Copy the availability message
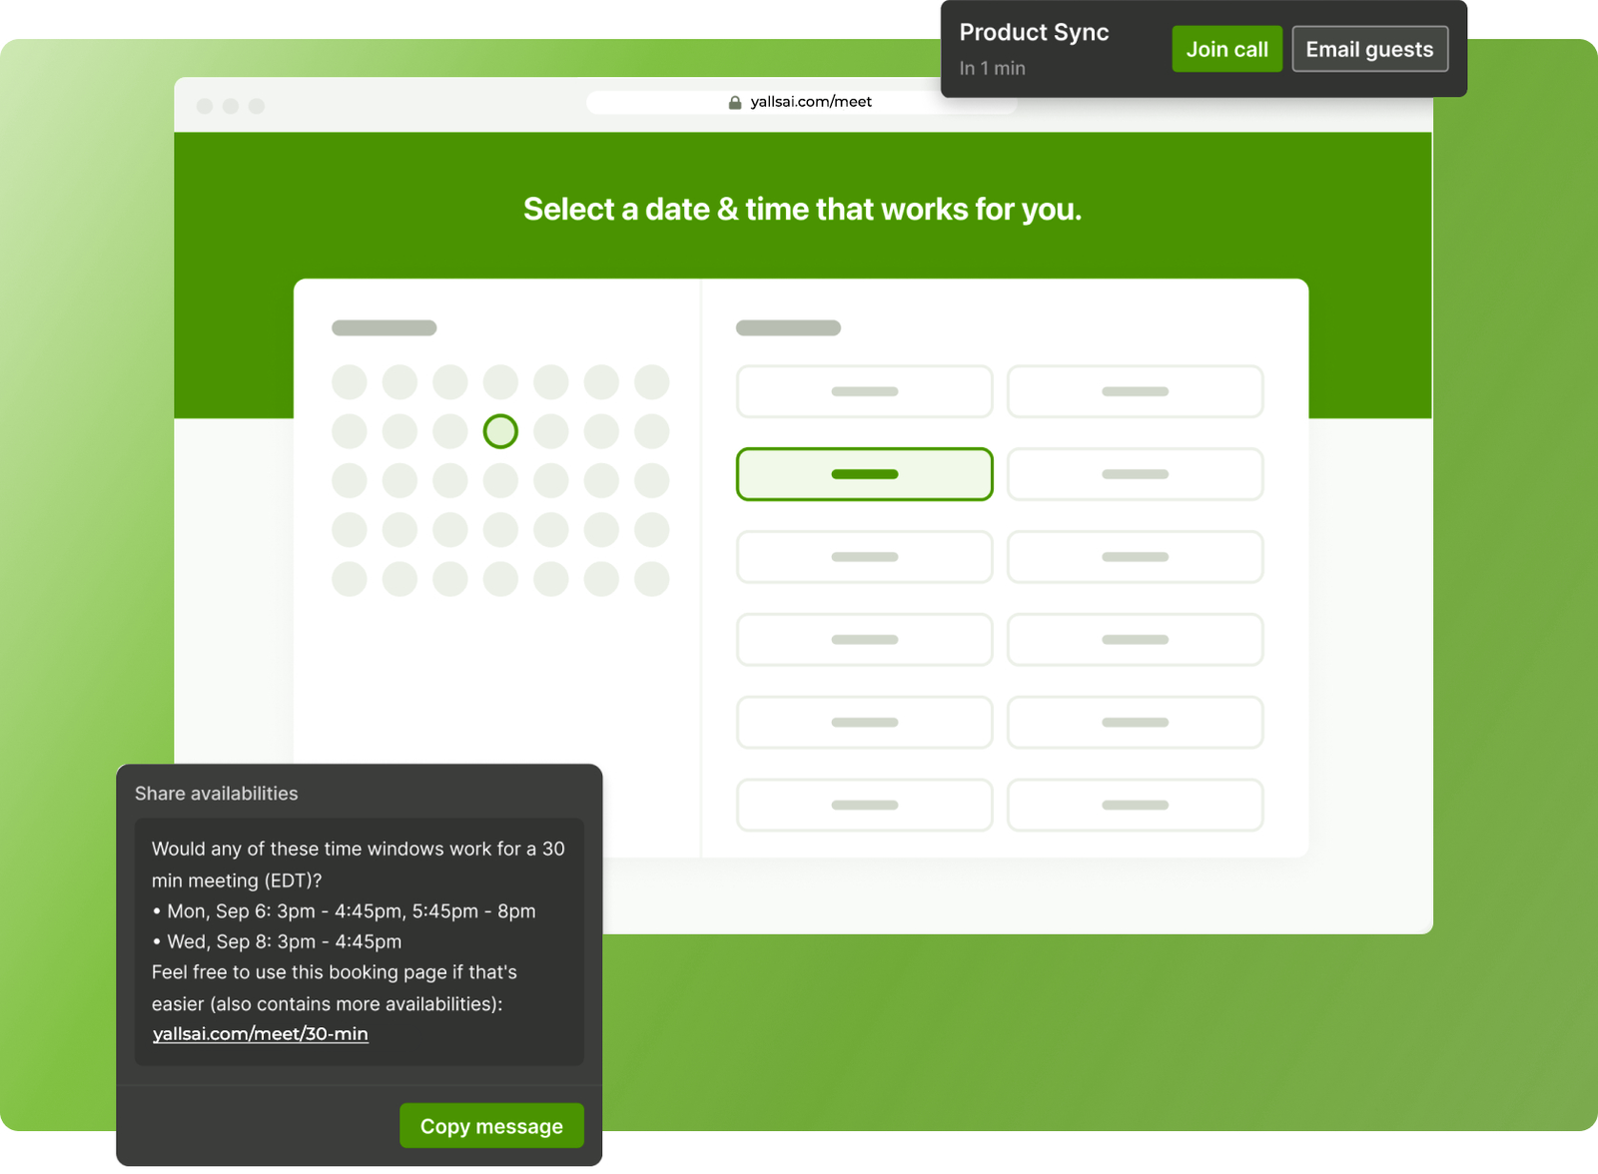The width and height of the screenshot is (1598, 1174). [491, 1125]
